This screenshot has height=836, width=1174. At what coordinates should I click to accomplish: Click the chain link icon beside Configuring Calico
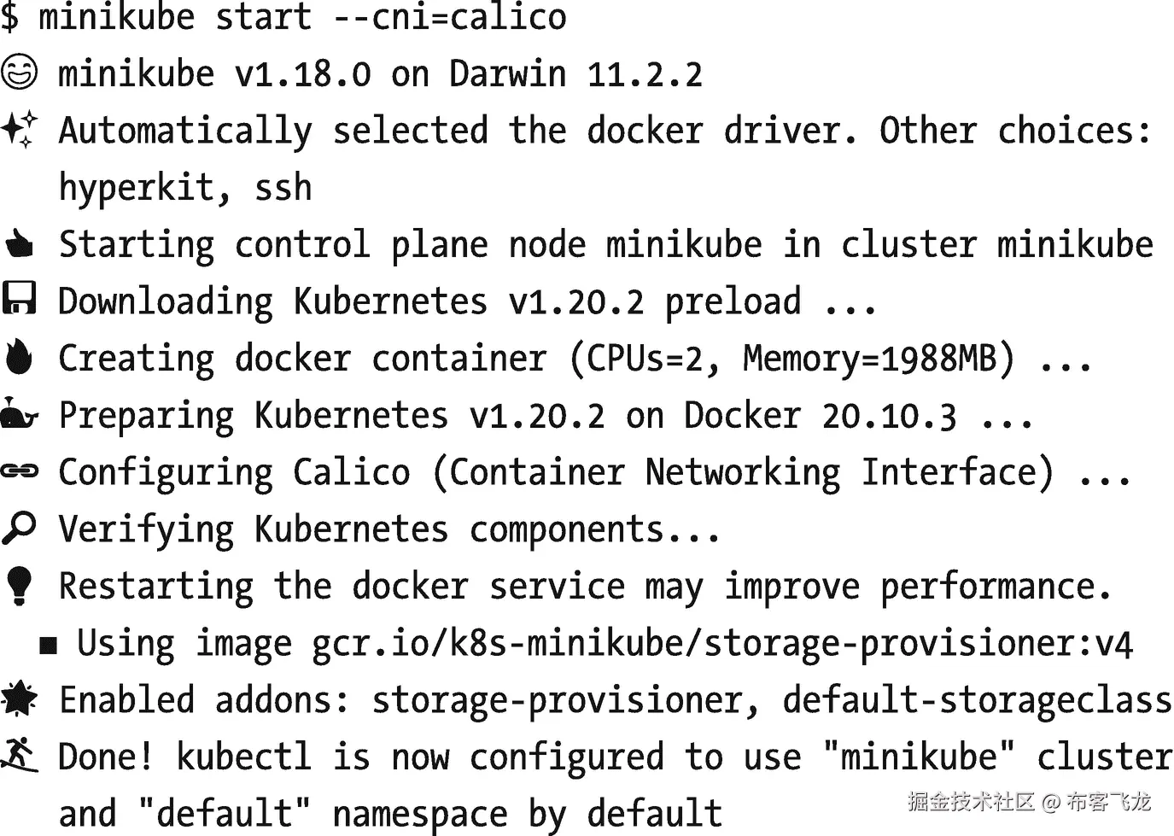[19, 471]
